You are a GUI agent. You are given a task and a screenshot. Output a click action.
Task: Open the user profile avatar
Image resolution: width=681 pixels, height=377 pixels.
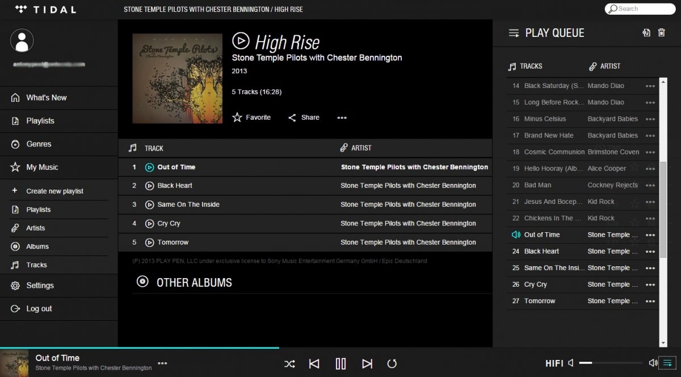pyautogui.click(x=22, y=40)
